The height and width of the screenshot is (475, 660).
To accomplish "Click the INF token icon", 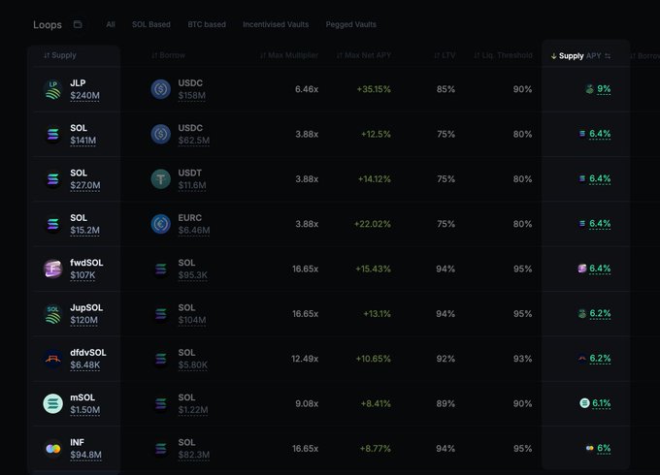I will (x=52, y=448).
